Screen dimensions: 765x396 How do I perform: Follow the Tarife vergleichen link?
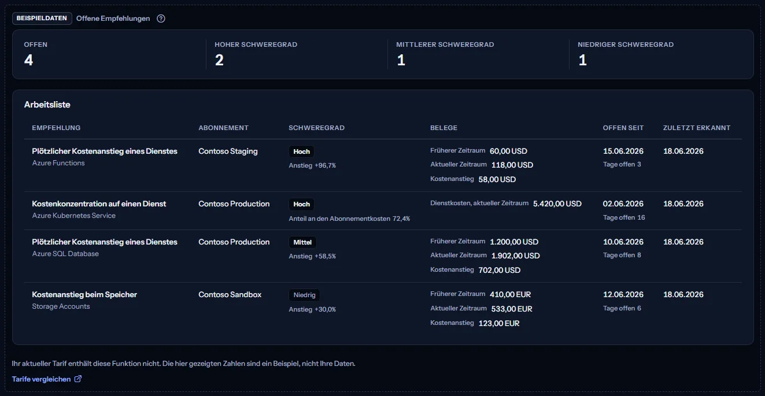click(x=47, y=379)
